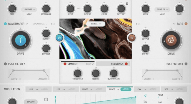Click the Limiter Threshold knob
This screenshot has width=191, height=104.
(77, 73)
